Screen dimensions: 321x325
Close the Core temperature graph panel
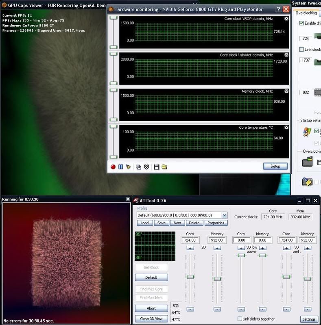286,128
